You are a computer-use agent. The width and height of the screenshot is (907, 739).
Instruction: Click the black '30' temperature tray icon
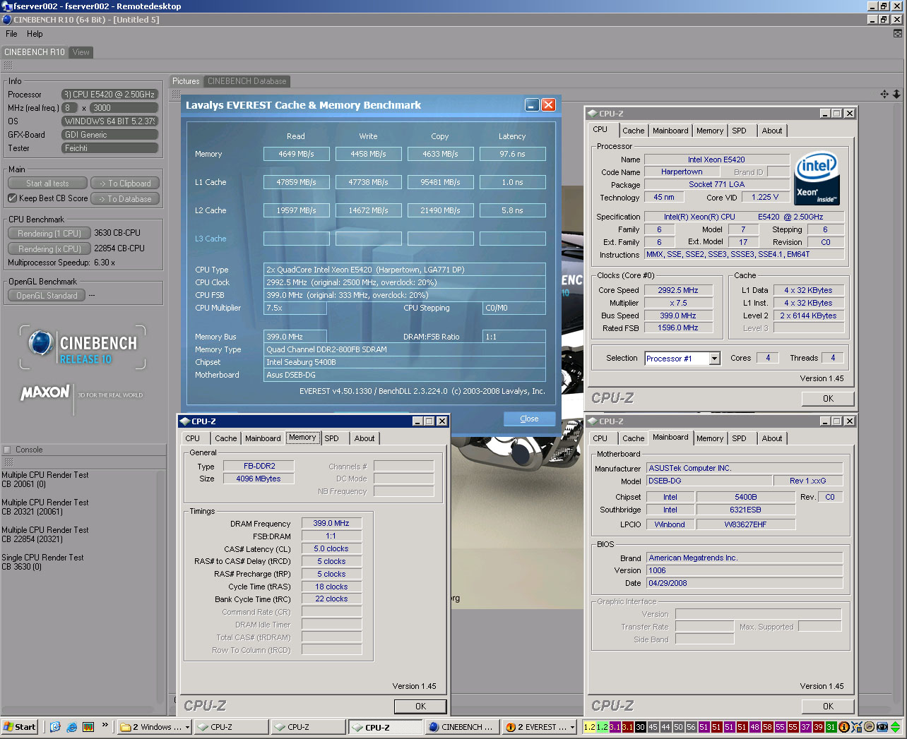pyautogui.click(x=640, y=726)
